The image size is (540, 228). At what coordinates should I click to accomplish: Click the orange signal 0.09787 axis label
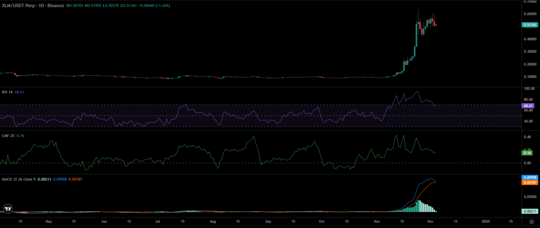pos(531,183)
